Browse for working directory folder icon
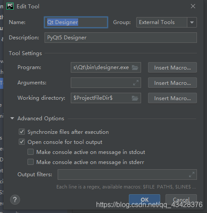Image resolution: width=207 pixels, height=213 pixels. pos(135,98)
